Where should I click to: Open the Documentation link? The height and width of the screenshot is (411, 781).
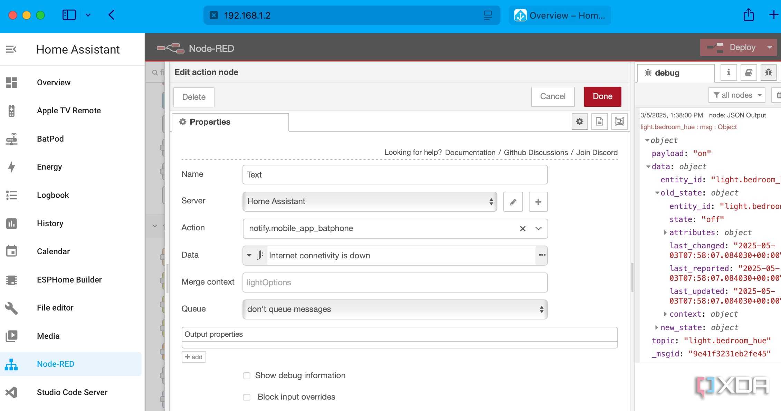[470, 153]
